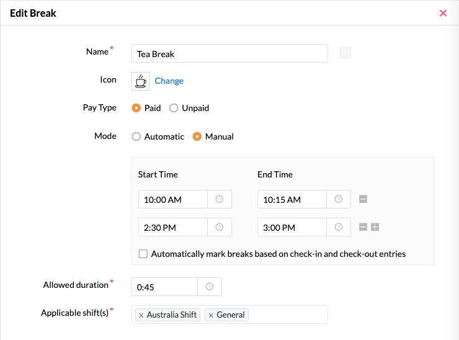The height and width of the screenshot is (340, 459).
Task: Open clock picker for 10:00 AM start
Action: (220, 199)
